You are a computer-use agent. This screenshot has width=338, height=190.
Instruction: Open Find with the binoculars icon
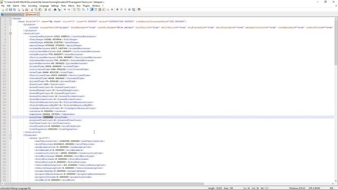point(55,9)
